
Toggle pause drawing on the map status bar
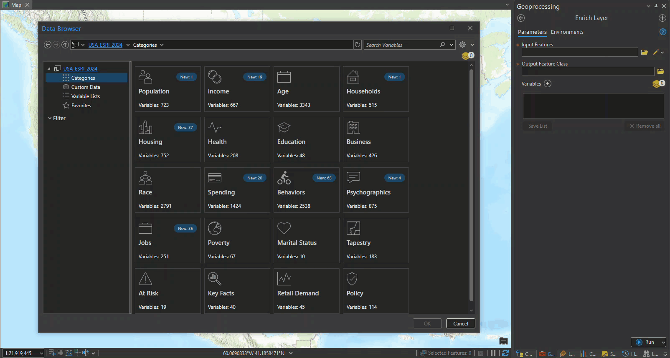coord(493,353)
